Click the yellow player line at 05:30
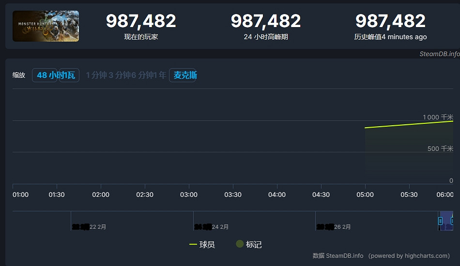 pos(409,124)
